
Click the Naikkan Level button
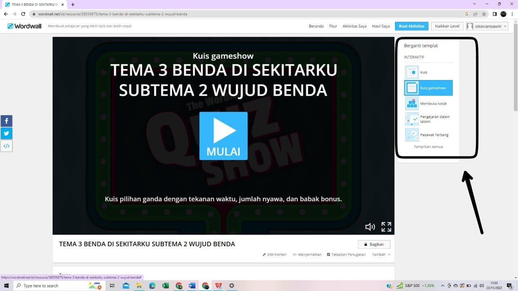(x=447, y=26)
